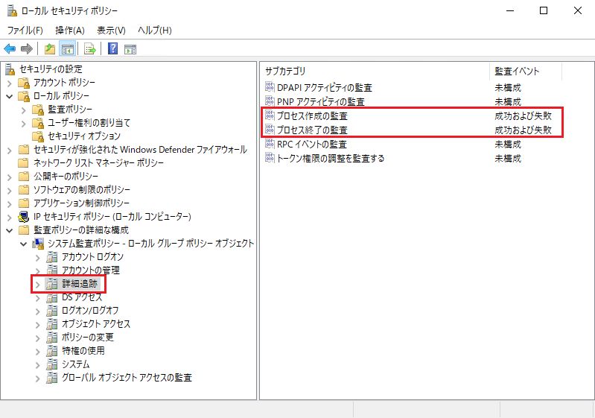Select ポリシーの変更 tree item

(x=88, y=337)
